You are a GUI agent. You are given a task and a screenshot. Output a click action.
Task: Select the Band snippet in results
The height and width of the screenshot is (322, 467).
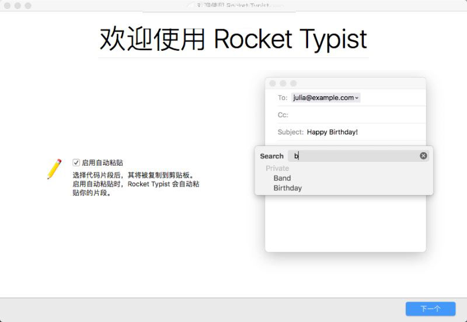[x=282, y=178]
